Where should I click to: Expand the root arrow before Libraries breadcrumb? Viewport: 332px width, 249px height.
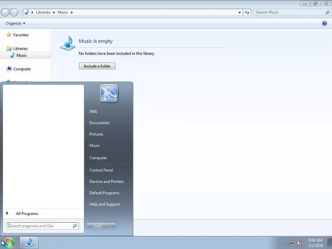tap(32, 12)
